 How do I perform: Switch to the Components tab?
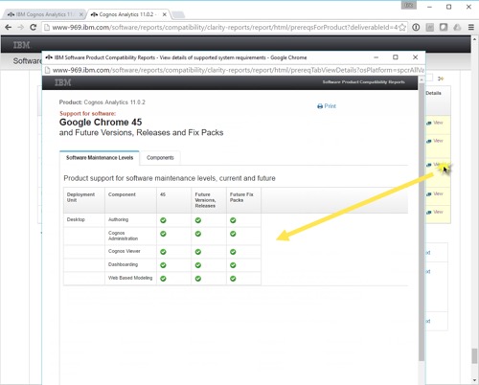pos(160,158)
